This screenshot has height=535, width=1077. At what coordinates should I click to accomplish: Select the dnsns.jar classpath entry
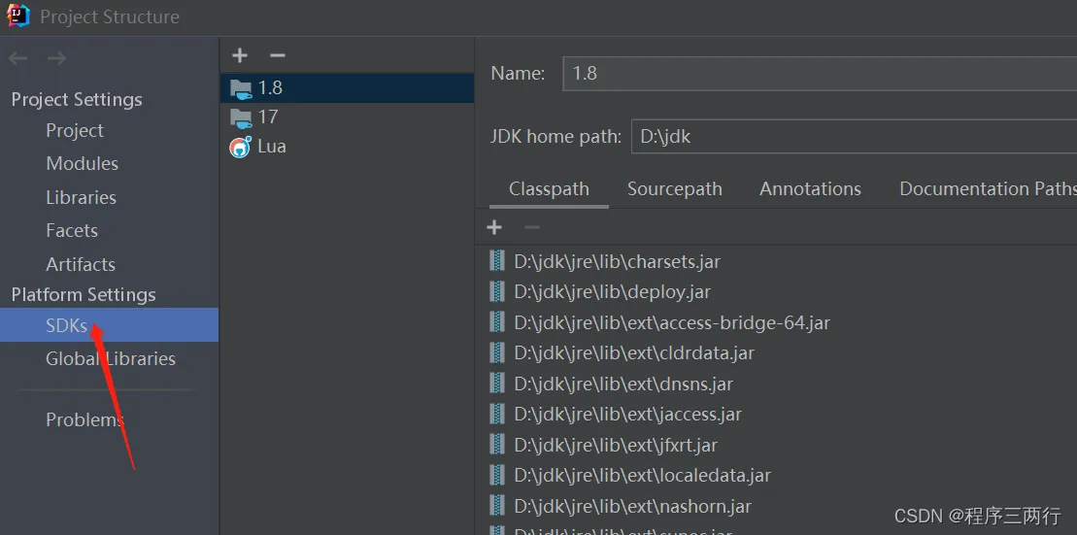623,384
